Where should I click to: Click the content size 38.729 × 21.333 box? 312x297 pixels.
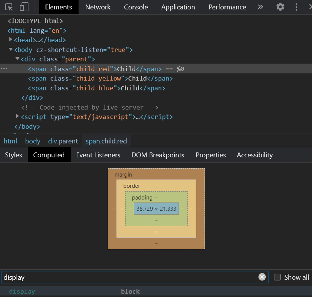(x=156, y=209)
